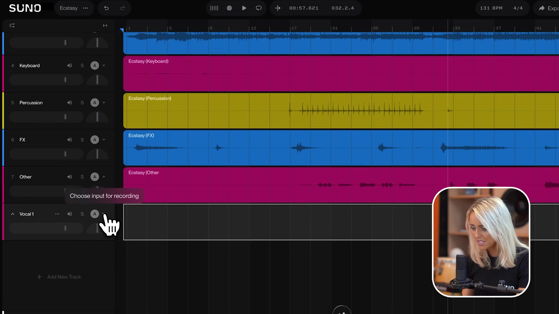Click the Ecstasy project title

point(69,8)
